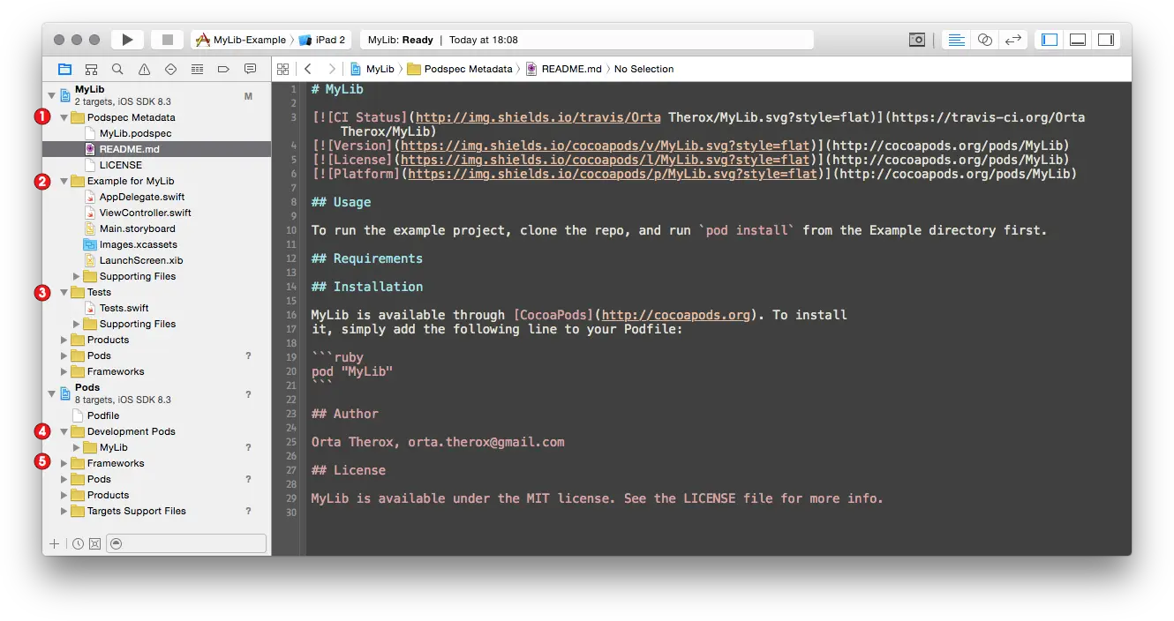Collapse the Podspec Metadata folder

coord(64,117)
